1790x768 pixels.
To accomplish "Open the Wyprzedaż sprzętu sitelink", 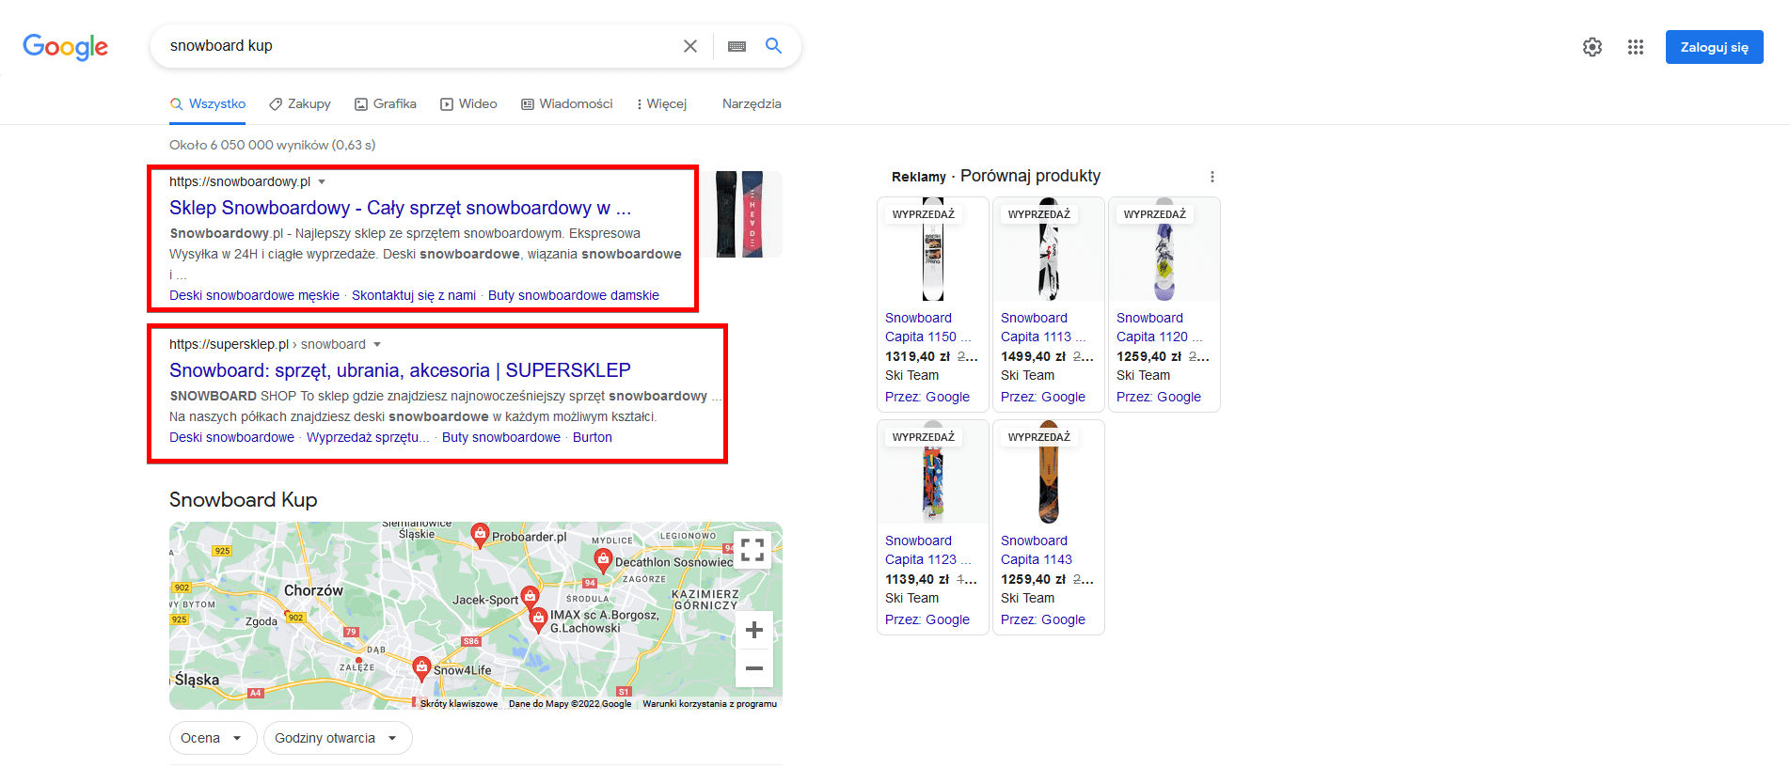I will [x=368, y=437].
